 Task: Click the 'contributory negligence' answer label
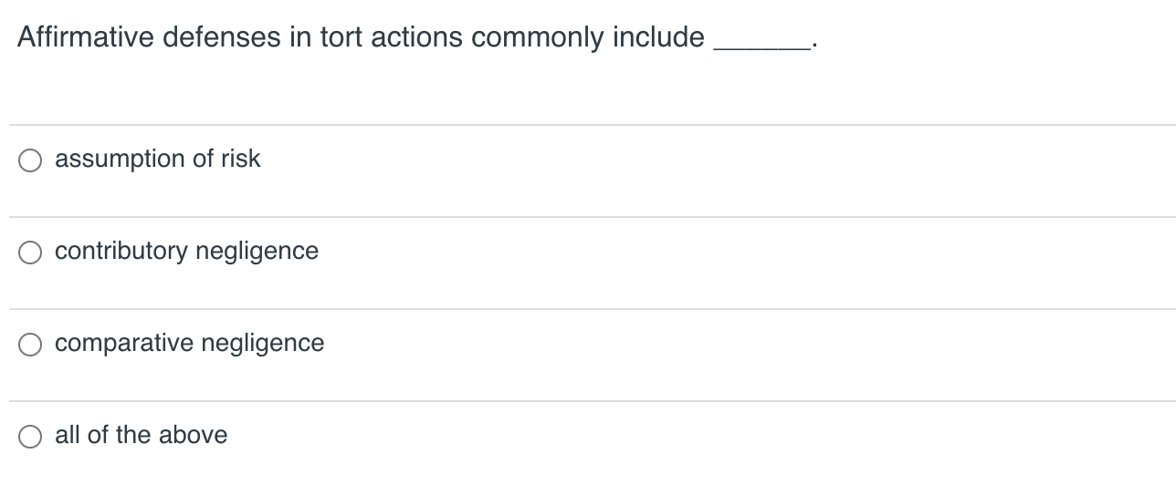click(186, 251)
